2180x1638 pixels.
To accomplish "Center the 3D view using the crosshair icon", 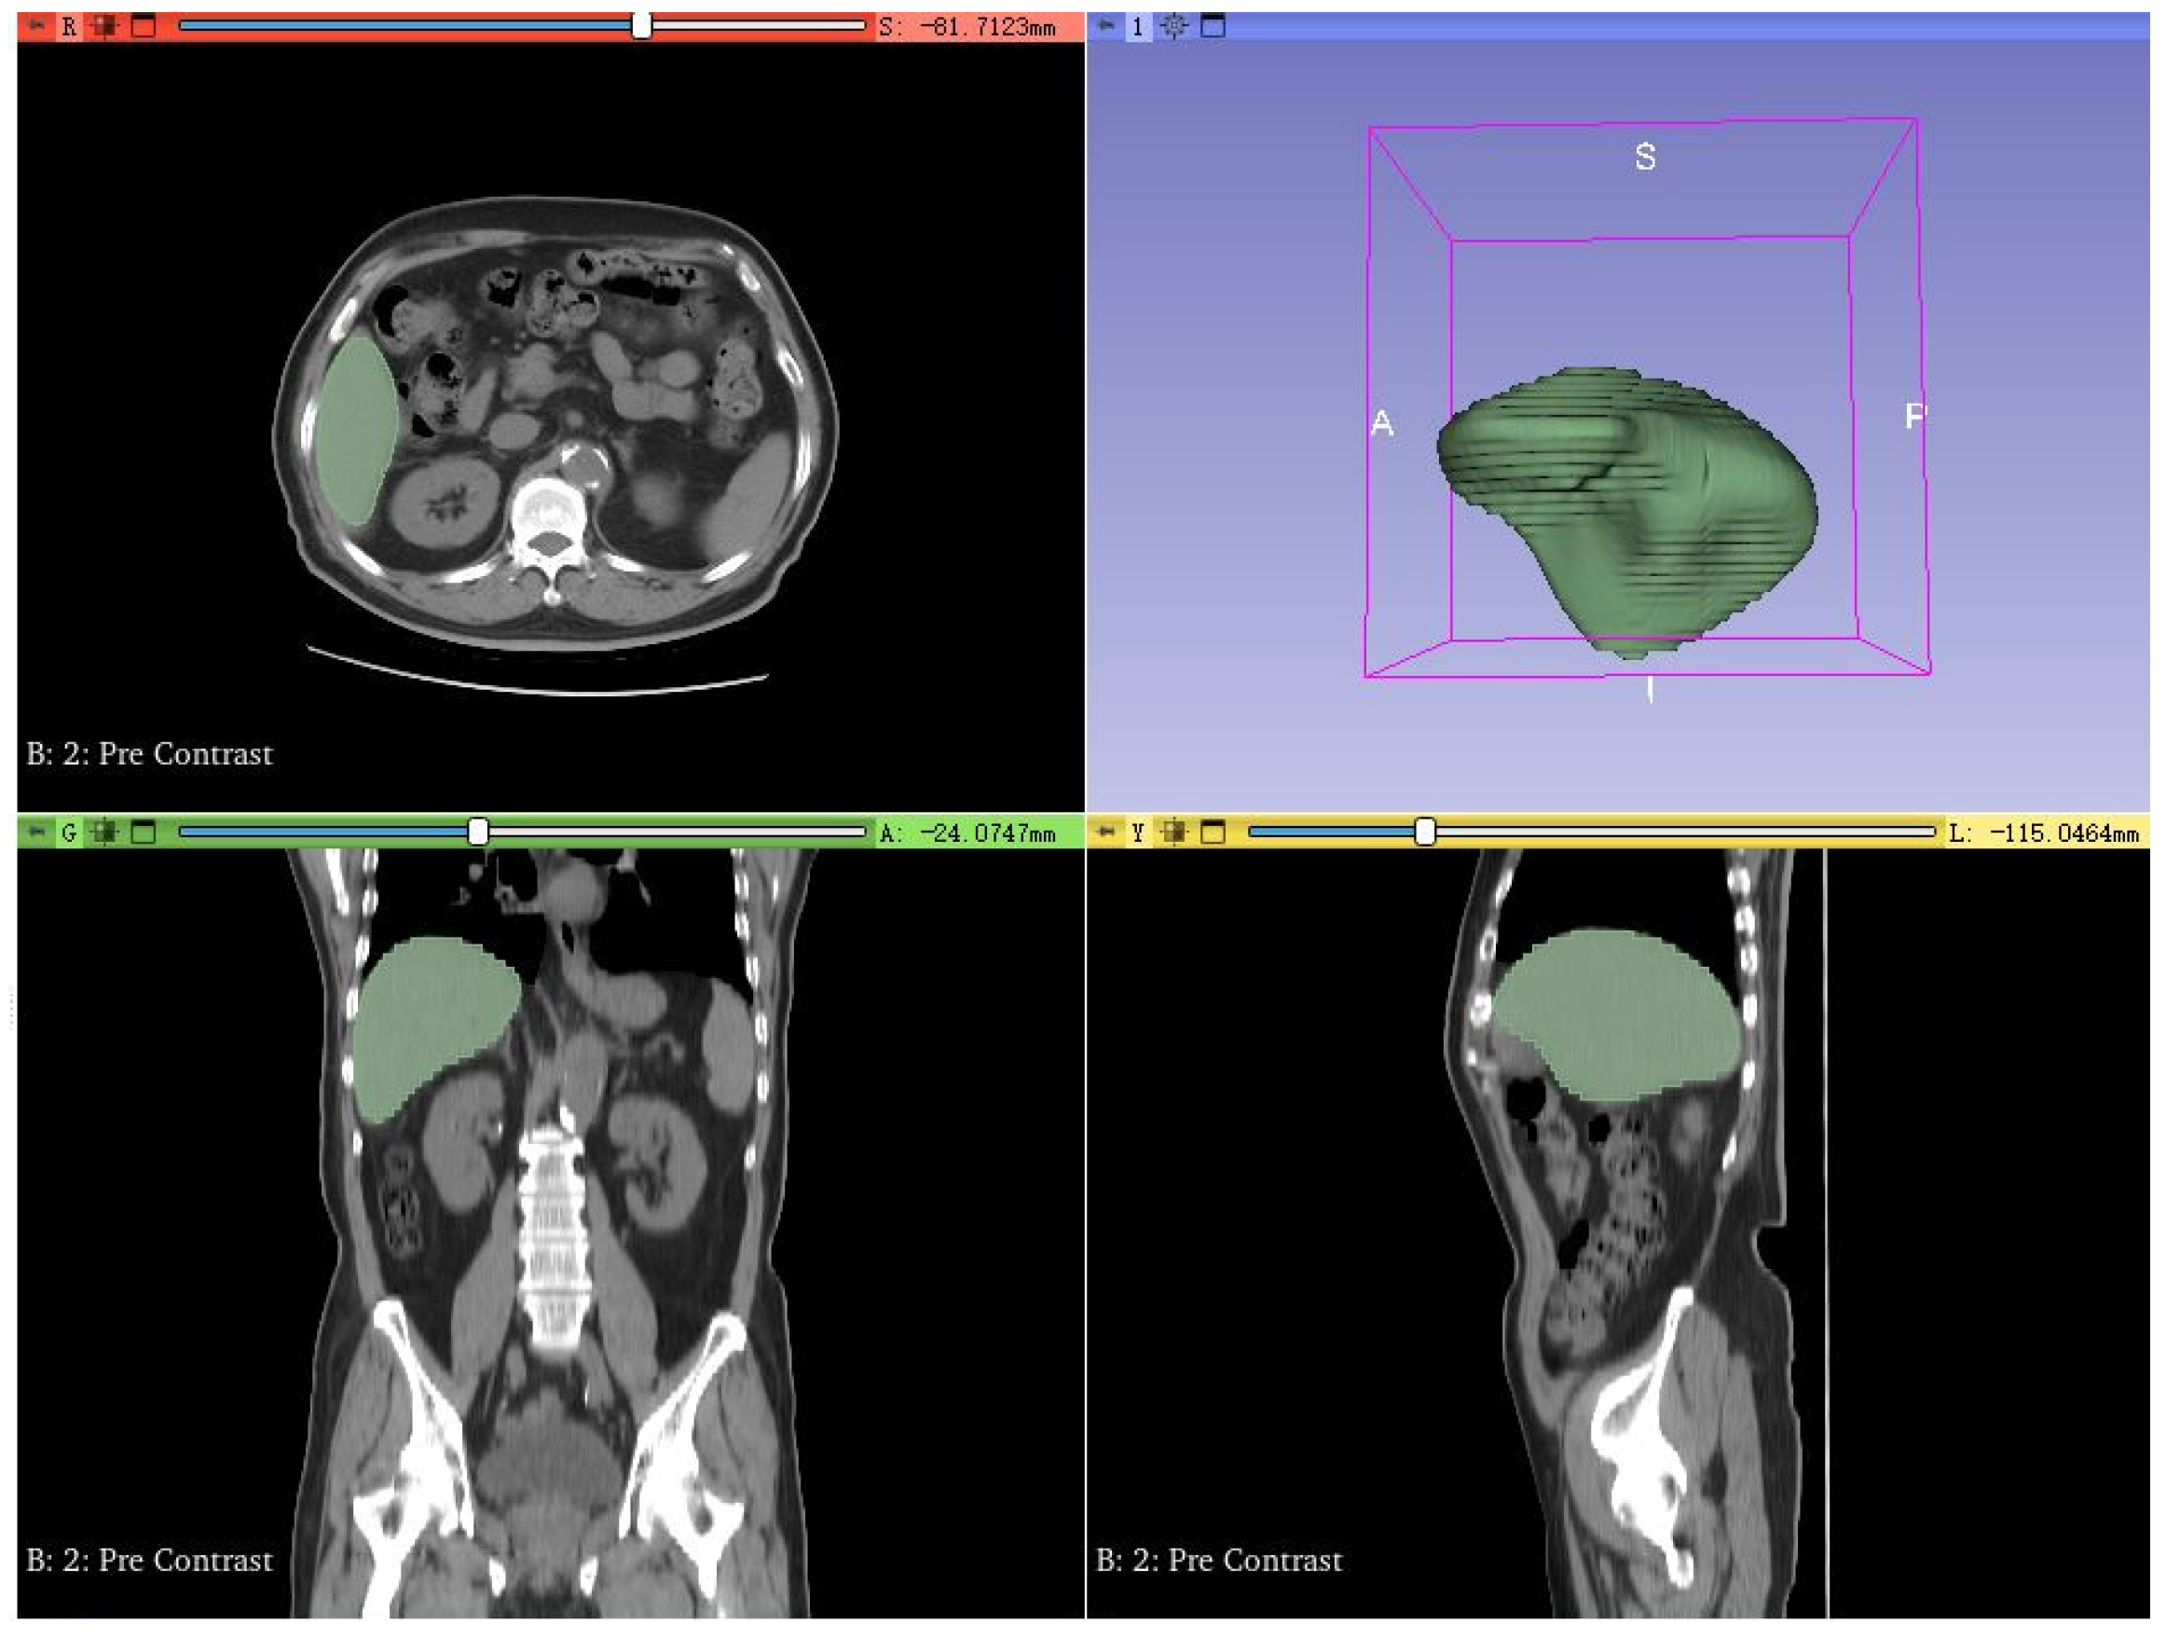I will coord(1173,25).
